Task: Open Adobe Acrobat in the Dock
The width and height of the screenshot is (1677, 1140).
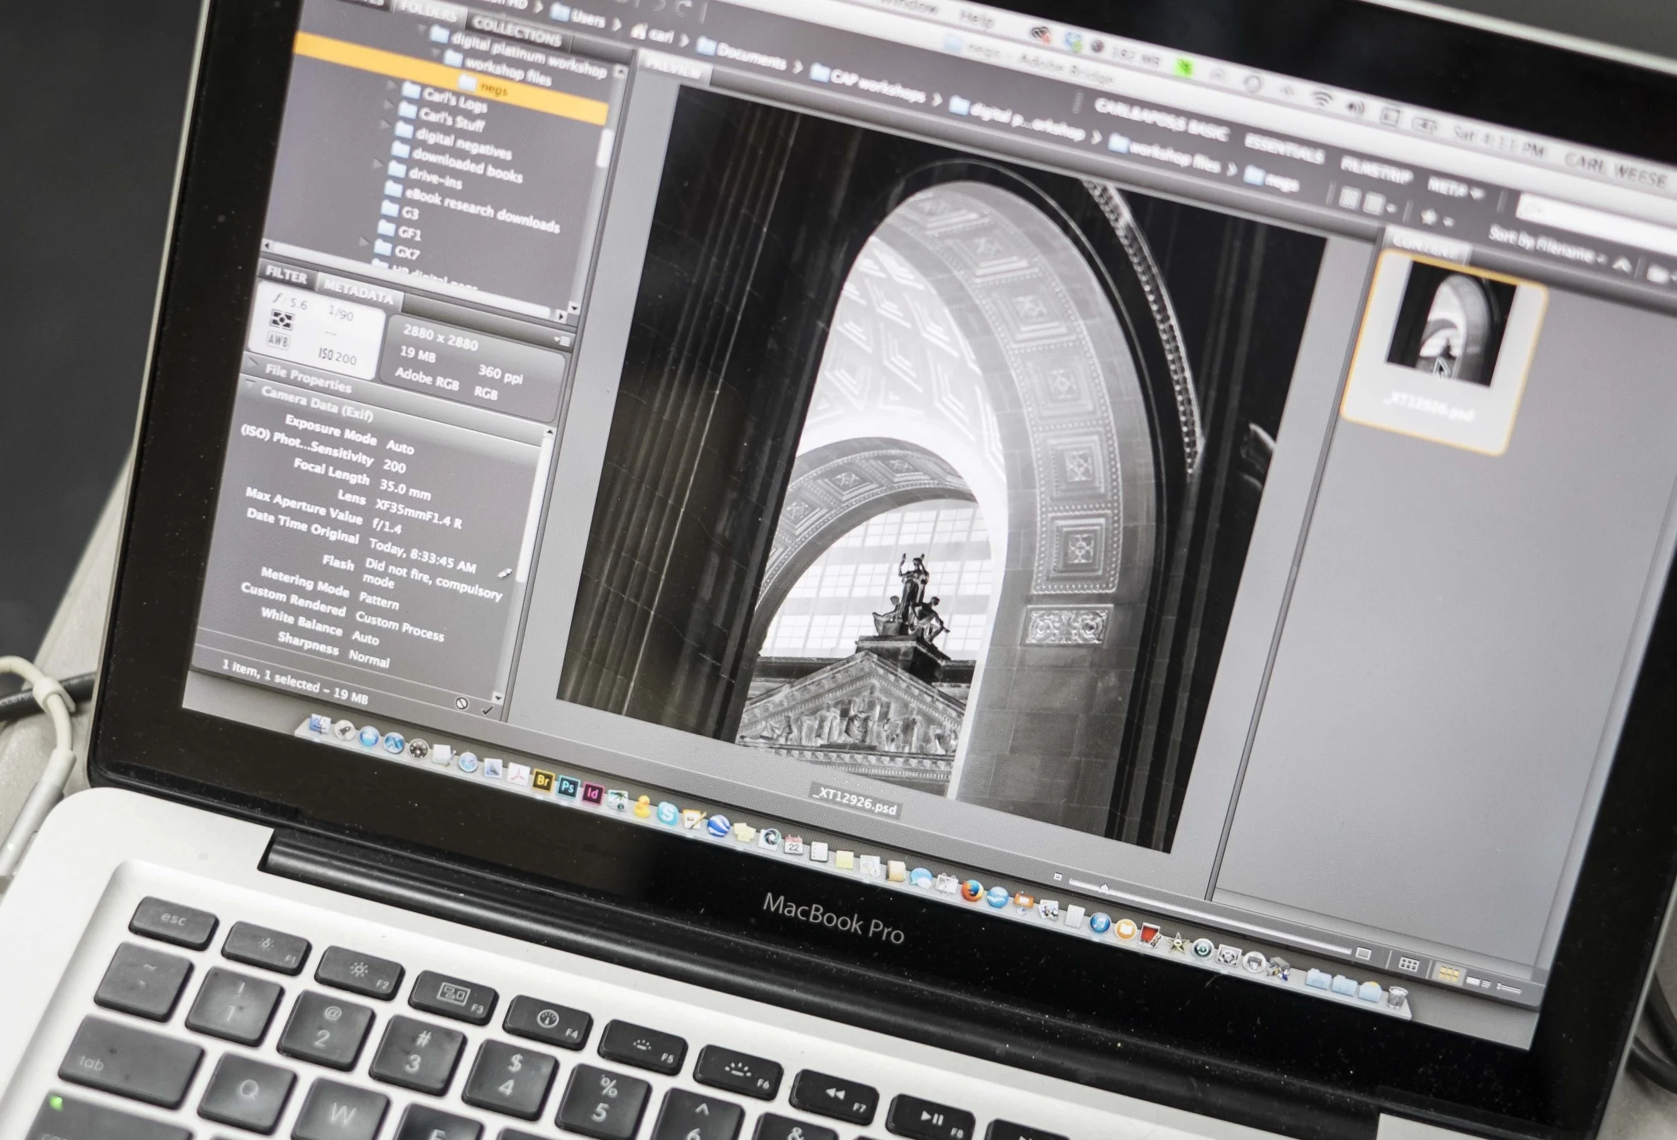Action: [x=518, y=774]
